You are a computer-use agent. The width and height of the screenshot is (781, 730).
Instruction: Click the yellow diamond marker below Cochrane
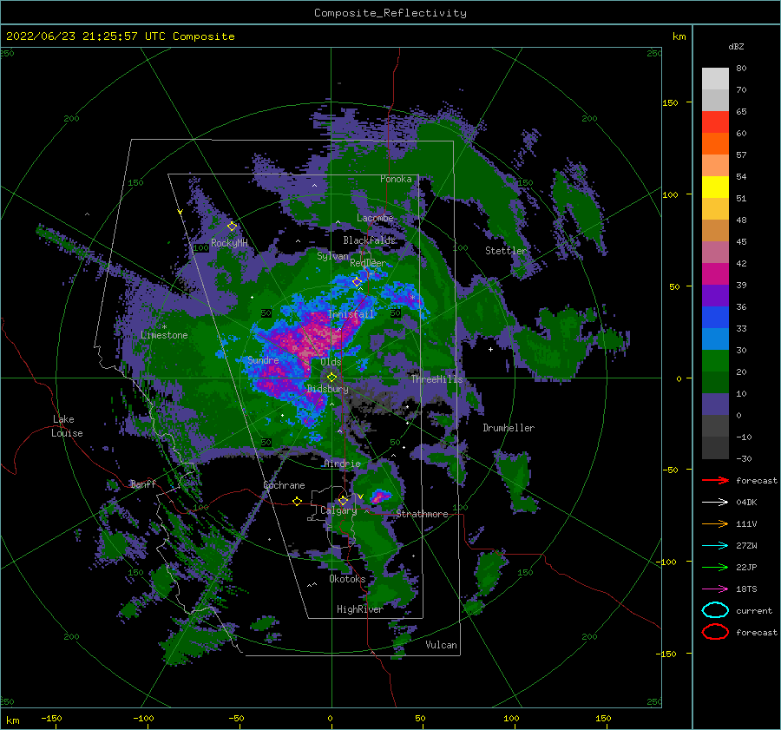pyautogui.click(x=297, y=501)
